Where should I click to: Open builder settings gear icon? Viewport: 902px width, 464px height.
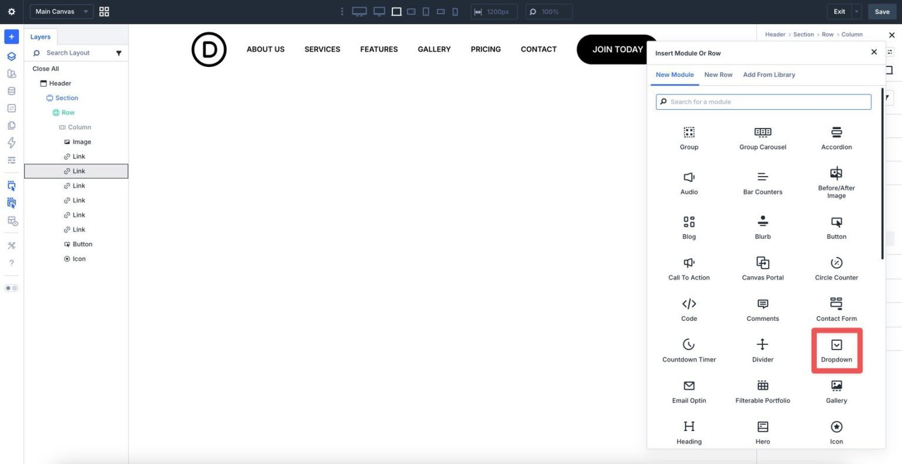pos(11,12)
